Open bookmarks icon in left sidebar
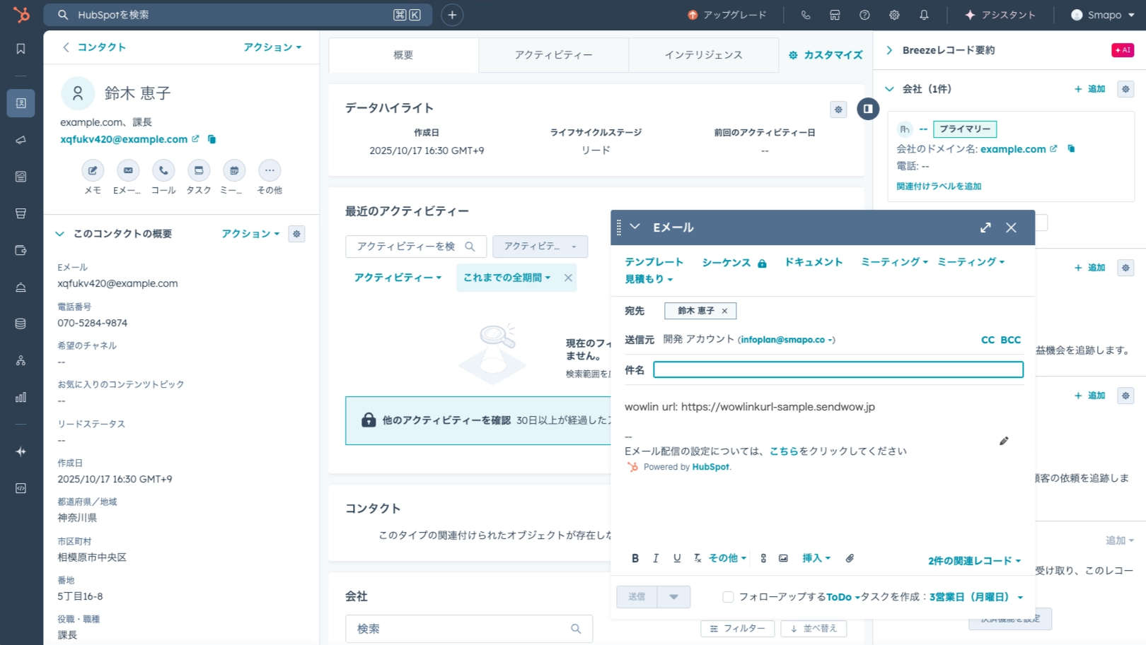The image size is (1146, 645). pyautogui.click(x=21, y=49)
